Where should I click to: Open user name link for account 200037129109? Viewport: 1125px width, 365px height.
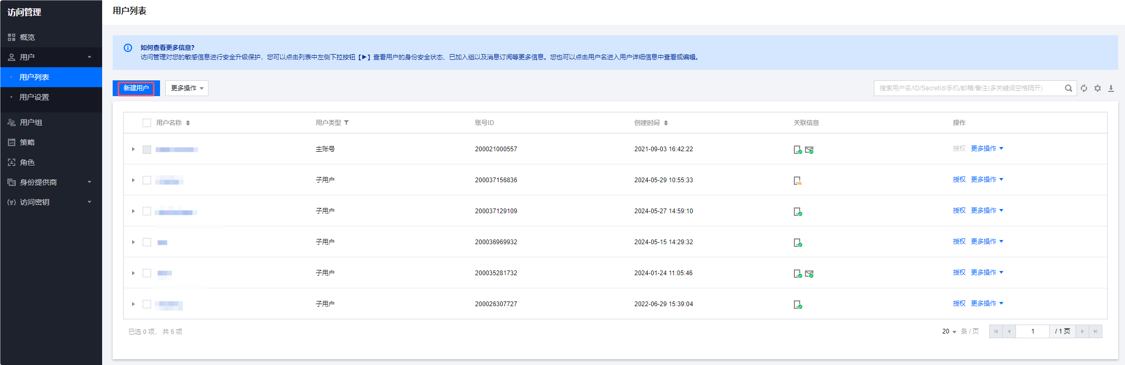point(176,212)
